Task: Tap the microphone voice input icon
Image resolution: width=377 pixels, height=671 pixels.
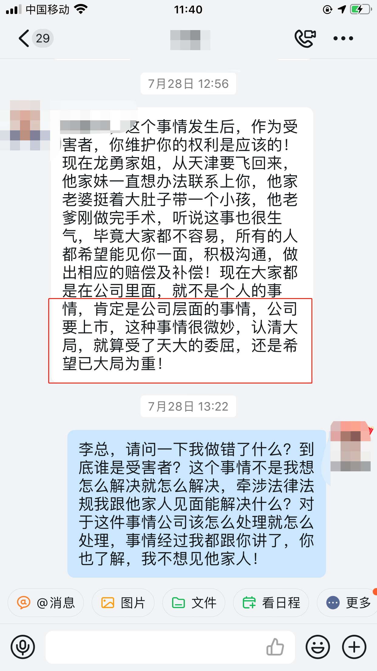Action: [x=23, y=647]
